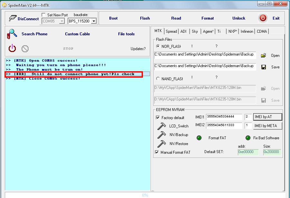Click the red Exit power icon
The width and height of the screenshot is (290, 198).
tap(263, 18)
